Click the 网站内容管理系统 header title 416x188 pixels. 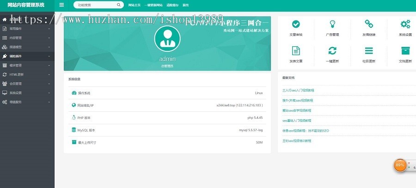26,5
